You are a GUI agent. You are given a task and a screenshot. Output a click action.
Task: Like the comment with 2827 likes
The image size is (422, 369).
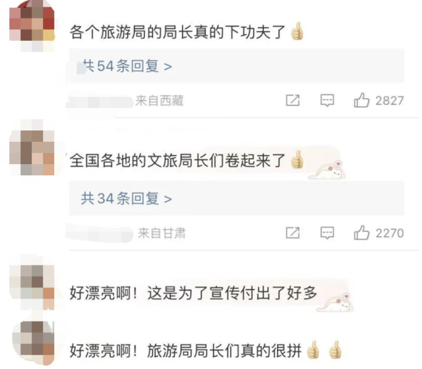[361, 101]
